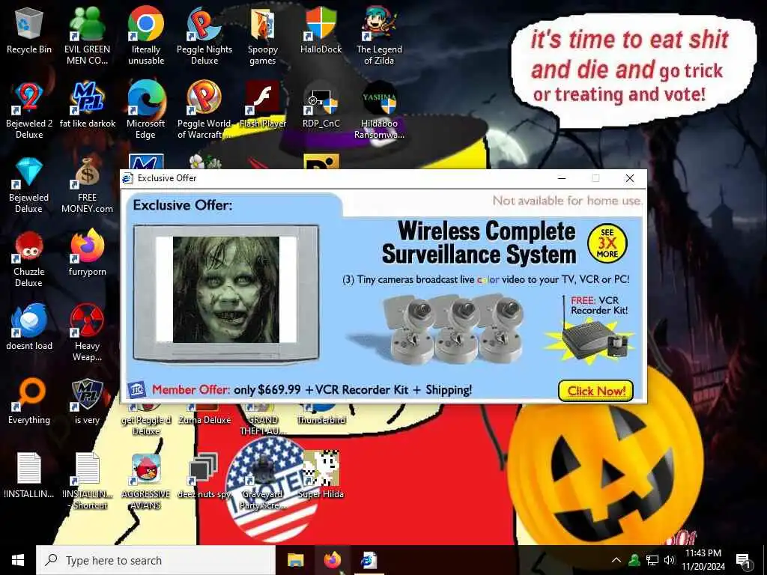Open RDP_CnC shortcut

click(x=321, y=106)
